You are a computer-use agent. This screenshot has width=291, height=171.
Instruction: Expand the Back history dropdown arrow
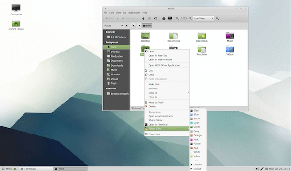point(117,18)
